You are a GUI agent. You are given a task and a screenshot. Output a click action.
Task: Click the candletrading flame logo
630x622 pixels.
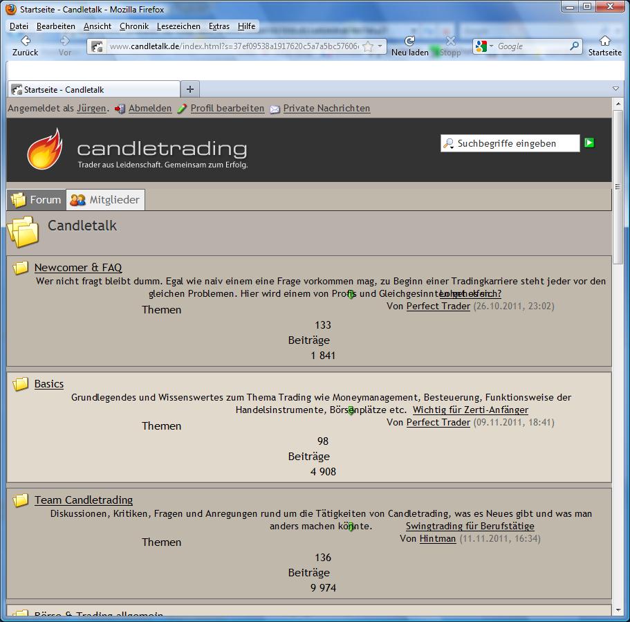pyautogui.click(x=45, y=149)
